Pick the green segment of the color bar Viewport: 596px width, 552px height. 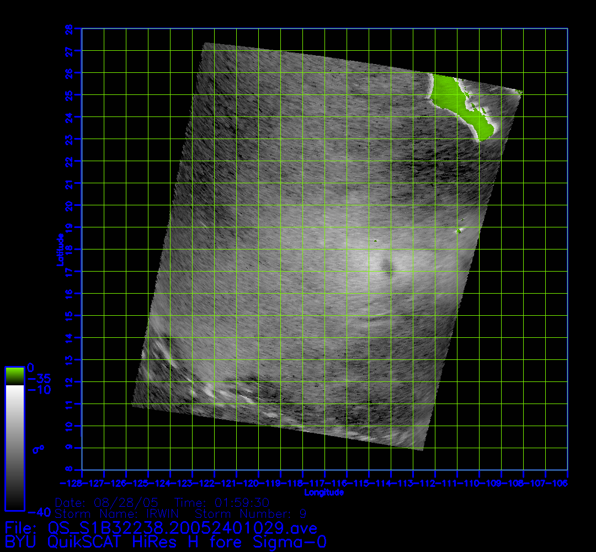(x=14, y=376)
